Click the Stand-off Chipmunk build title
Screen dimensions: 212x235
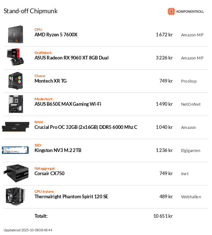point(30,11)
